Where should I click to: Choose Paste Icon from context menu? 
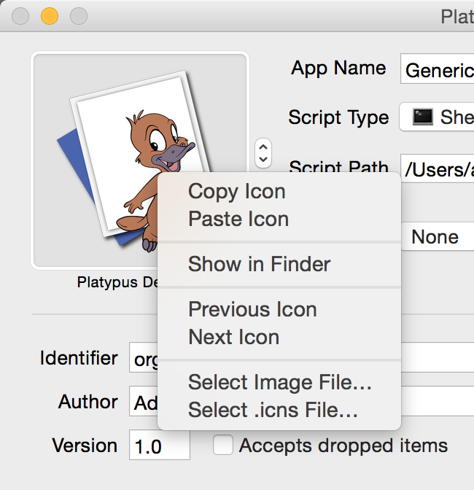click(x=279, y=219)
